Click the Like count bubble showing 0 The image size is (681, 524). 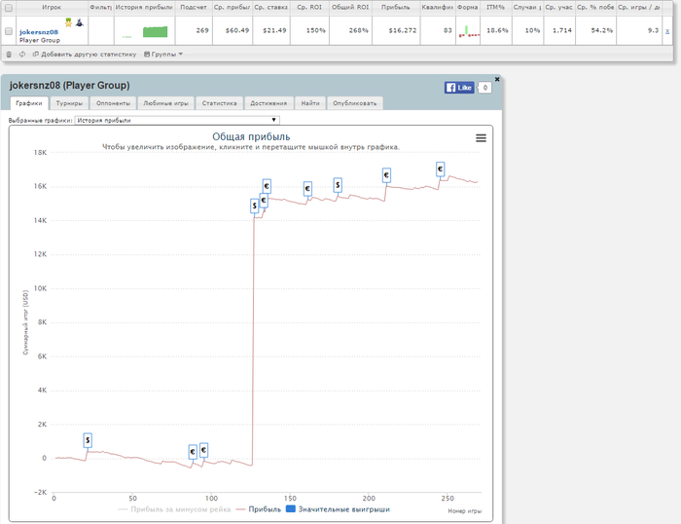(484, 88)
